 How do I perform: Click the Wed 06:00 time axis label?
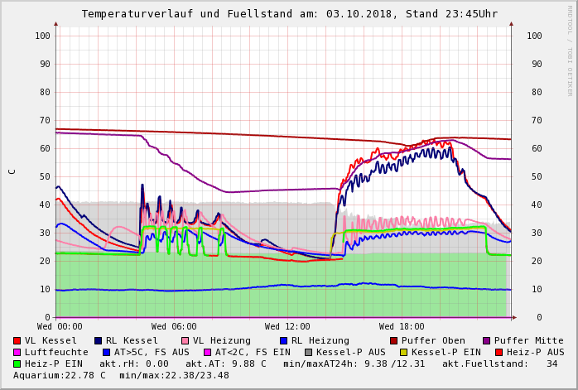coord(174,327)
